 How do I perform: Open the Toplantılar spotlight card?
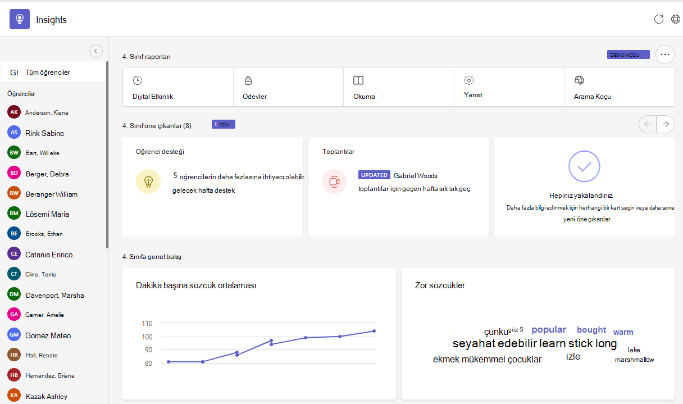pos(398,187)
